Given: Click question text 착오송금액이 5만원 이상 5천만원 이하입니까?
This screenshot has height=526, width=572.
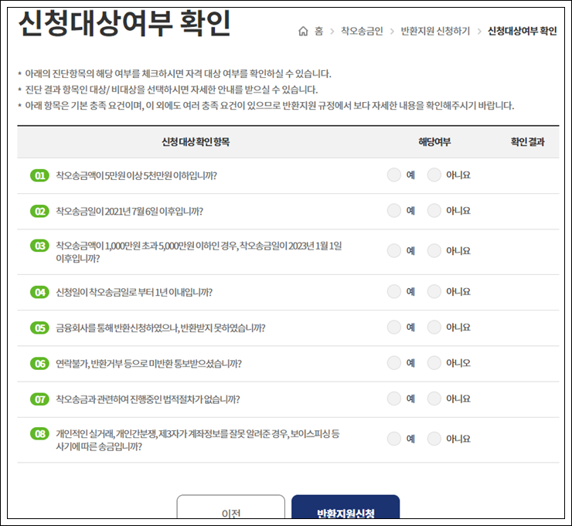Looking at the screenshot, I should coord(136,175).
